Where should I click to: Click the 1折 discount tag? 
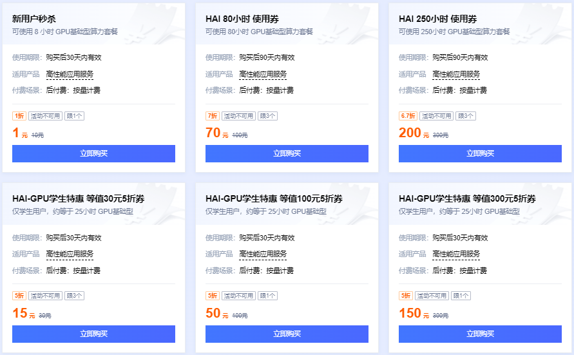tap(19, 116)
